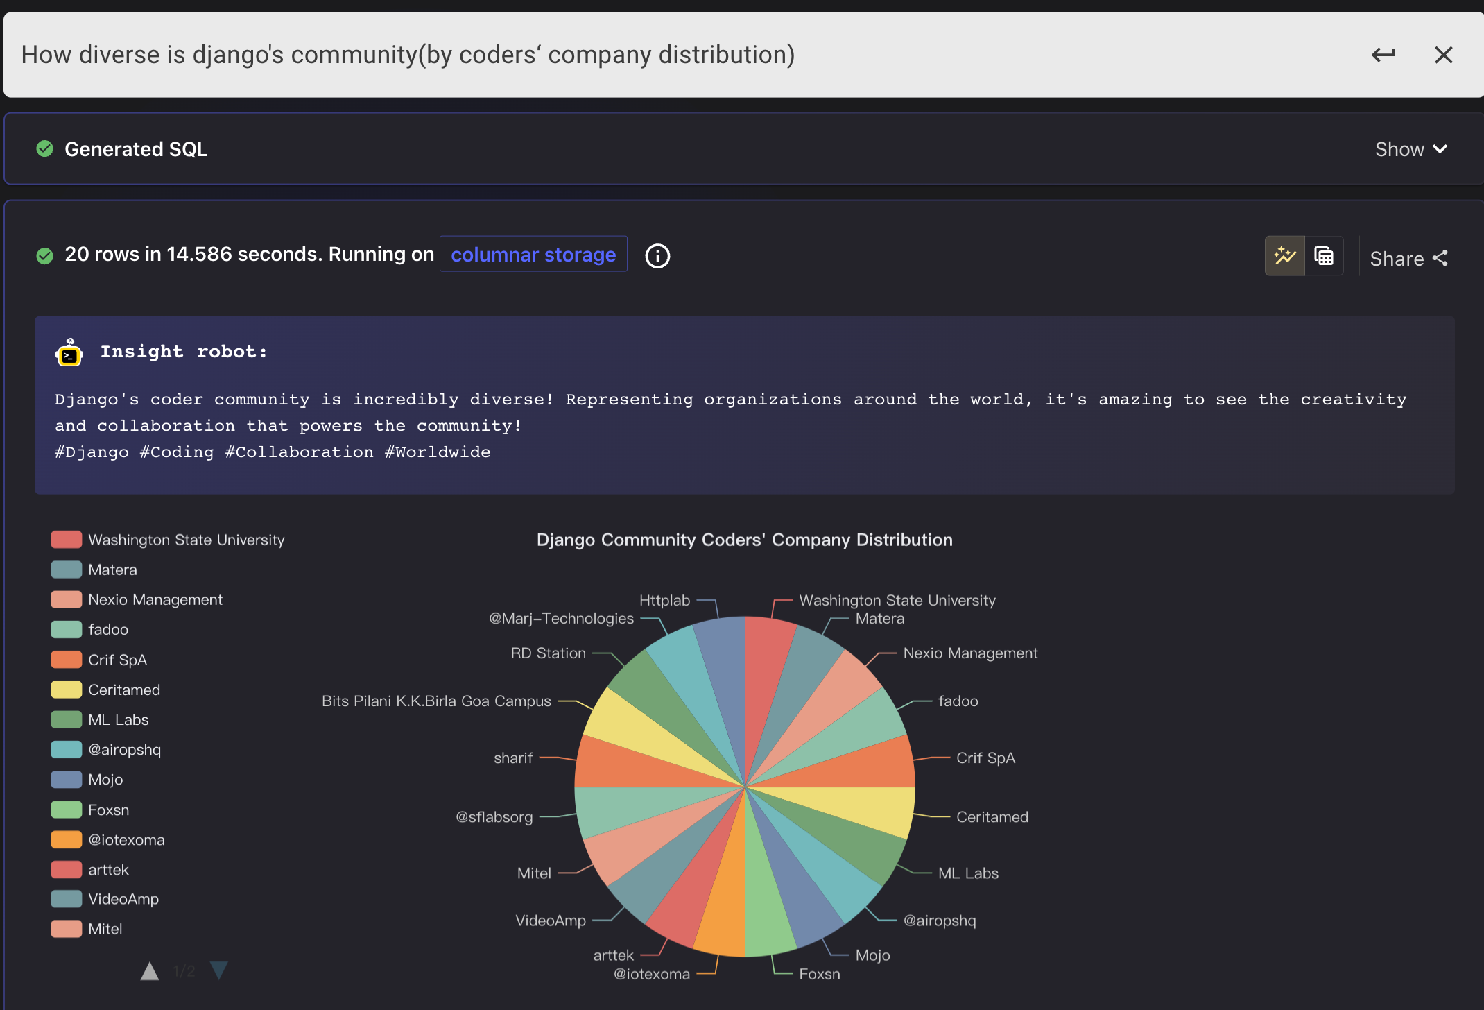
Task: Toggle the arttek legend entry
Action: coord(90,869)
